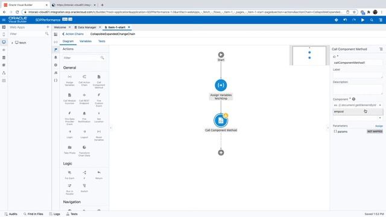Open the JSON braces icon tab

pyautogui.click(x=56, y=80)
